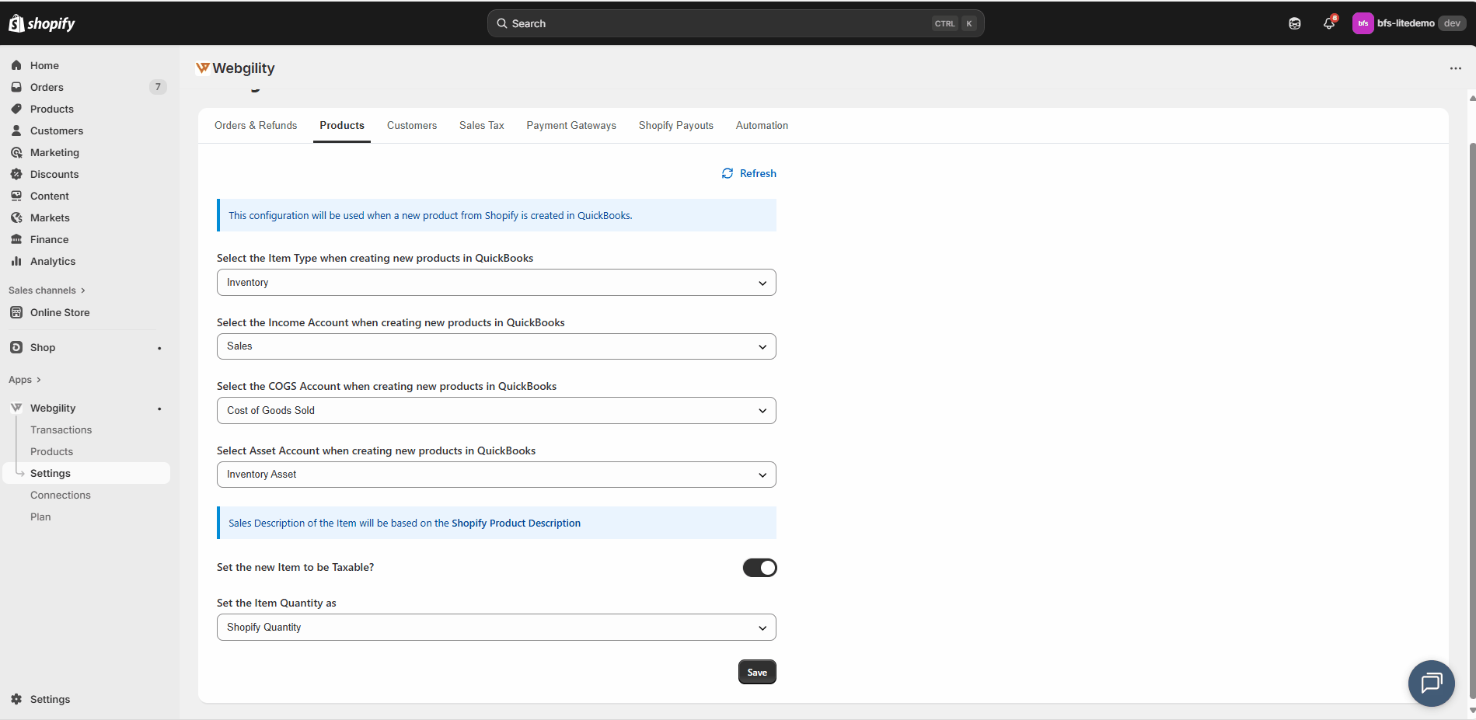
Task: Toggle the new Item Taxable switch
Action: click(759, 568)
